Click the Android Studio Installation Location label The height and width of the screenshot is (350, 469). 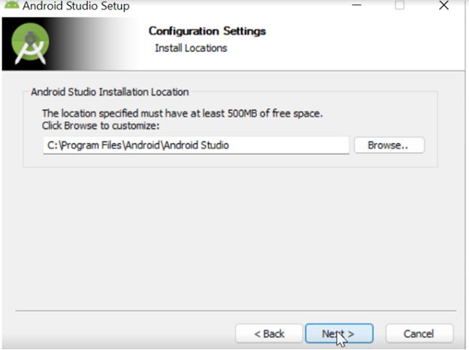[110, 92]
